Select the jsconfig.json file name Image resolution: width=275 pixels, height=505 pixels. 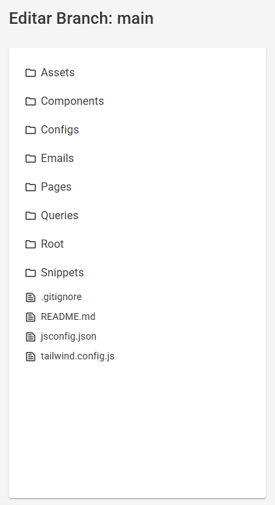pos(69,337)
